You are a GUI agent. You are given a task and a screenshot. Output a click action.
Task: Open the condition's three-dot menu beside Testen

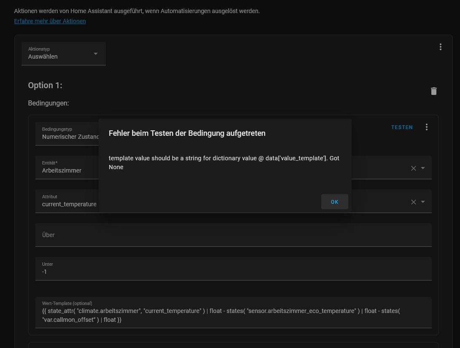[x=427, y=127]
